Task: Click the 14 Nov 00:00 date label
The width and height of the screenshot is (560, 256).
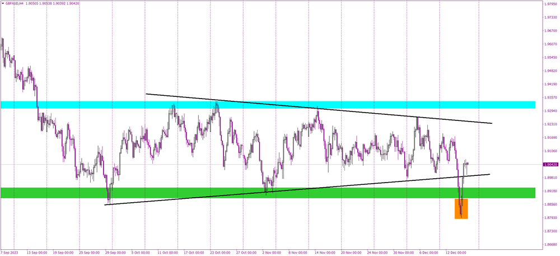Action: [x=324, y=253]
